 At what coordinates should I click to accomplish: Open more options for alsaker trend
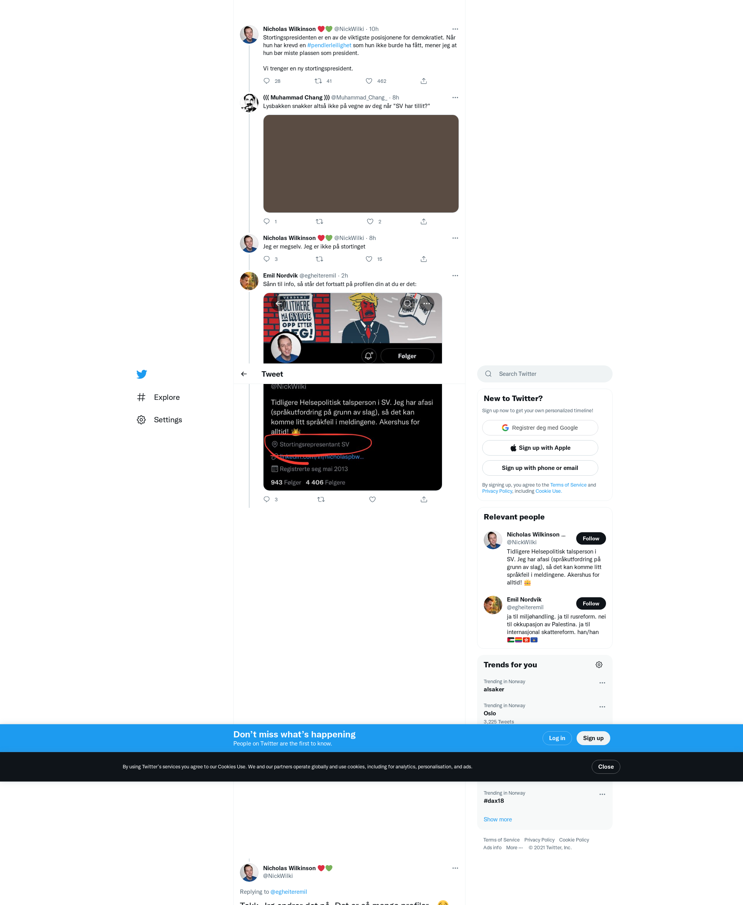point(602,683)
